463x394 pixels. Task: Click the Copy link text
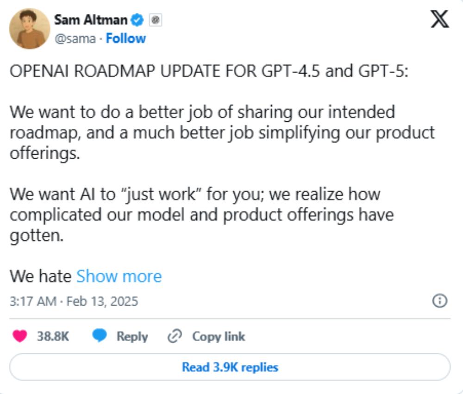pyautogui.click(x=218, y=336)
